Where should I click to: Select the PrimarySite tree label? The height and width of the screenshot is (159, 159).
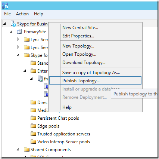pyautogui.click(x=36, y=32)
